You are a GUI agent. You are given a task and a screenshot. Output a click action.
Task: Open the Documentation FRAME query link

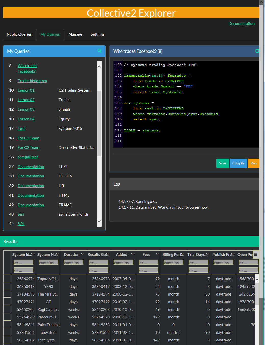tap(31, 205)
